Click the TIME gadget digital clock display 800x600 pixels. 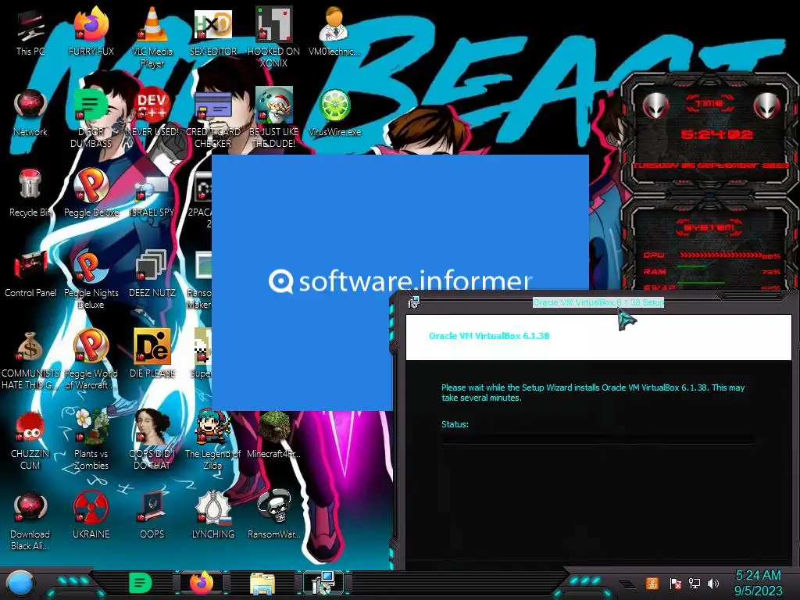click(x=717, y=134)
